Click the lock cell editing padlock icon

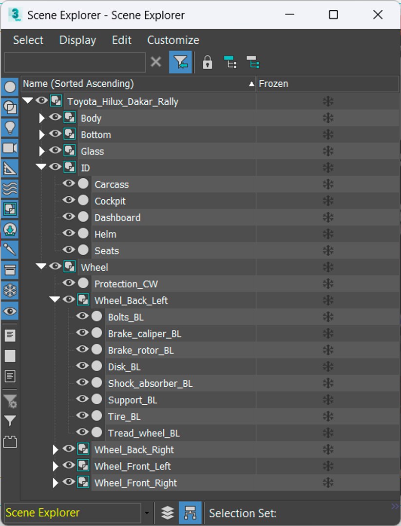coord(208,62)
